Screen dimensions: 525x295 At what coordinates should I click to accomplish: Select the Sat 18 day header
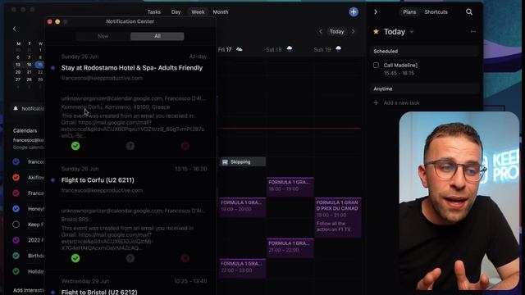tap(273, 50)
